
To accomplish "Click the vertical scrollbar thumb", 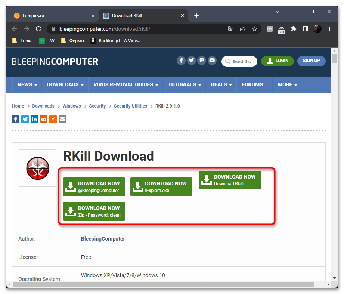I will tap(334, 58).
